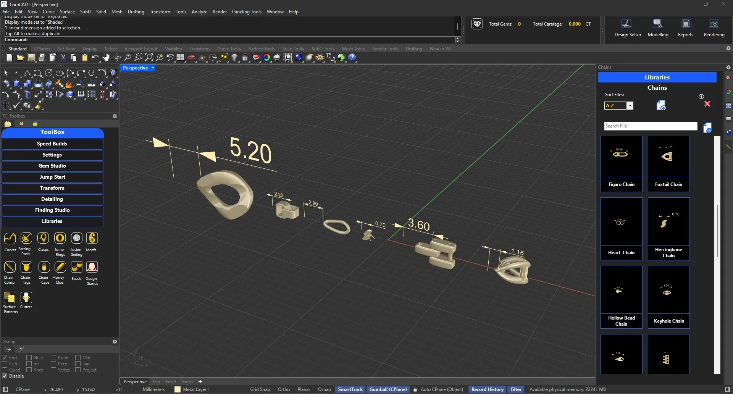Open the Earring Posts icon
This screenshot has width=733, height=394.
[x=26, y=238]
